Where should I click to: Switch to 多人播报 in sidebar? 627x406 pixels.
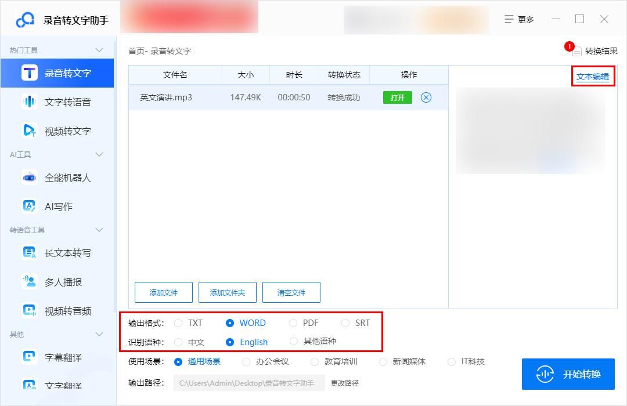tap(57, 282)
